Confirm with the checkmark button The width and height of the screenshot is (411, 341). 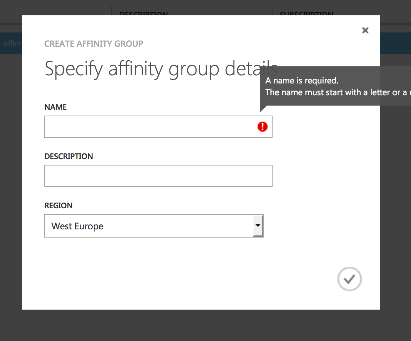click(349, 279)
